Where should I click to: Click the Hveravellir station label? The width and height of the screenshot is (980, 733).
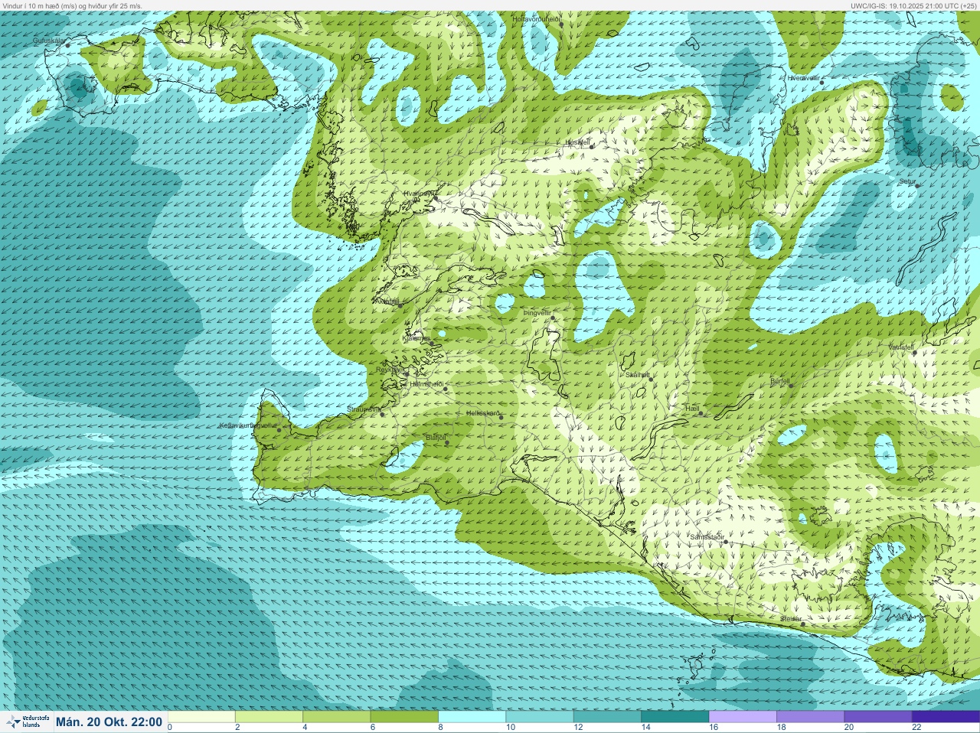[x=804, y=78]
